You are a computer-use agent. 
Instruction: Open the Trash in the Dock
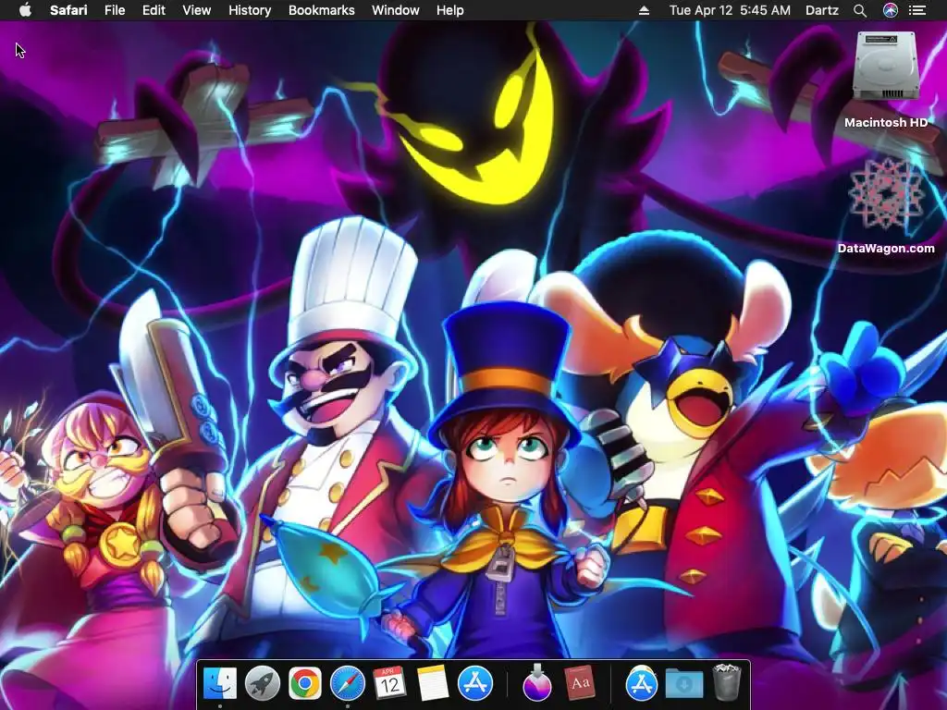point(727,683)
